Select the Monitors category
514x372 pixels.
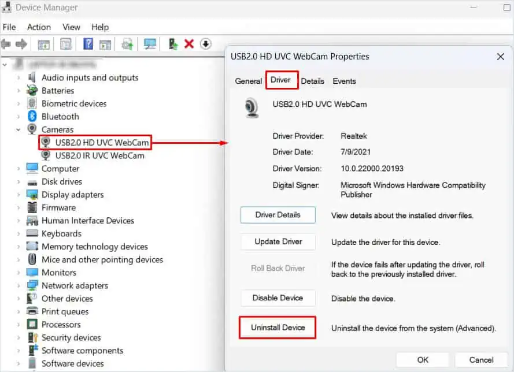pos(60,272)
